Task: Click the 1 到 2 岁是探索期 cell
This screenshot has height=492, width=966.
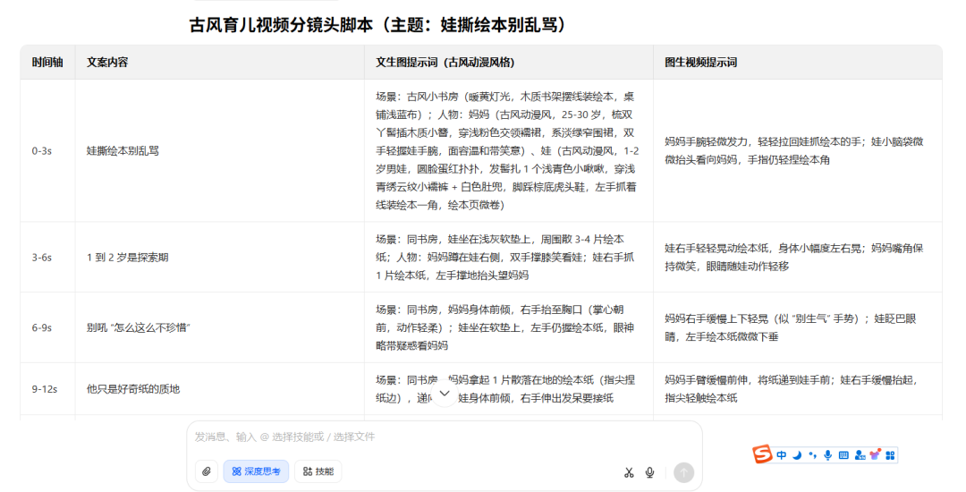Action: [x=219, y=258]
